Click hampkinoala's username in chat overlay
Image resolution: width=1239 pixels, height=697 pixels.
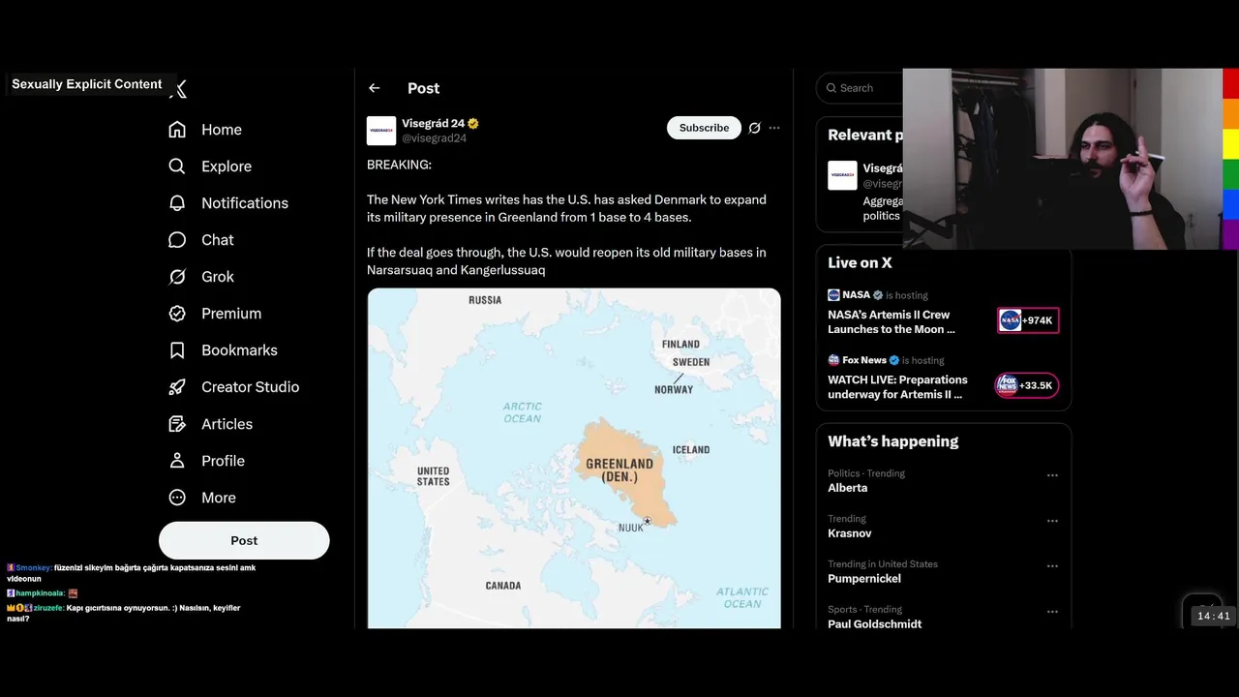40,593
